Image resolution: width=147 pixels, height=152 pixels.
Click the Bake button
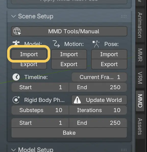(x=69, y=133)
